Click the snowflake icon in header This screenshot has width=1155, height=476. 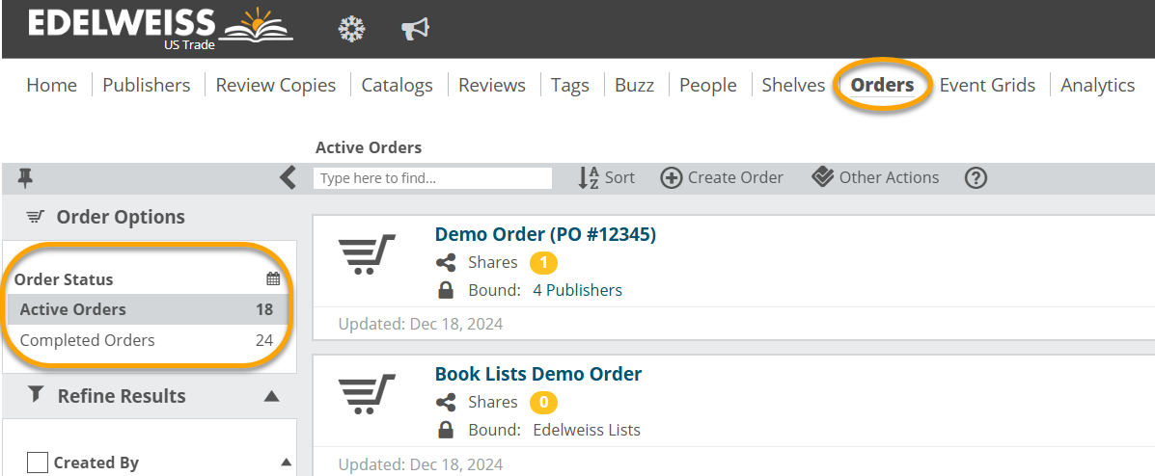(351, 30)
